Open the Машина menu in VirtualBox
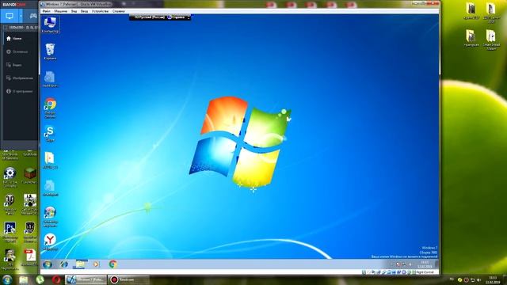Viewport: 507px width, 285px height. pyautogui.click(x=60, y=11)
